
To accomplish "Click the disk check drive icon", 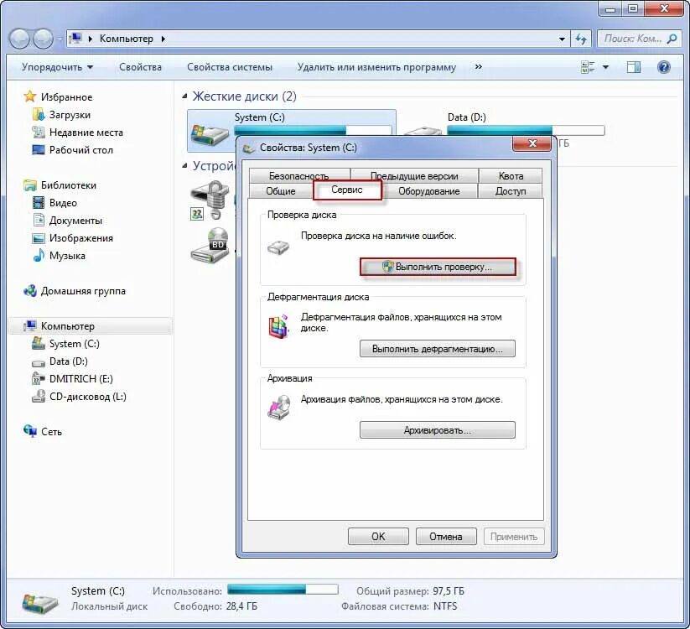I will (x=278, y=247).
